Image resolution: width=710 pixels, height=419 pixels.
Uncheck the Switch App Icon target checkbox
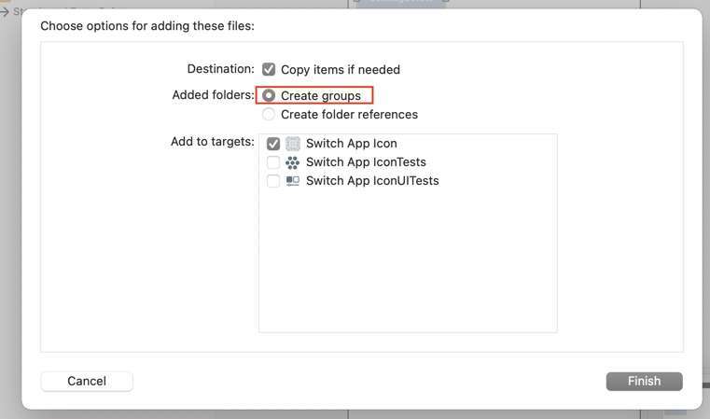273,144
